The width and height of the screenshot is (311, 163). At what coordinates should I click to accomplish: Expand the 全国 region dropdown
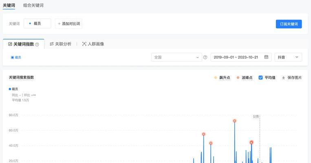click(x=176, y=57)
